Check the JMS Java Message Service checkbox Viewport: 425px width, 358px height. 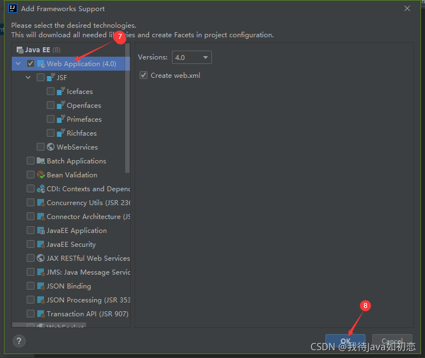(31, 272)
